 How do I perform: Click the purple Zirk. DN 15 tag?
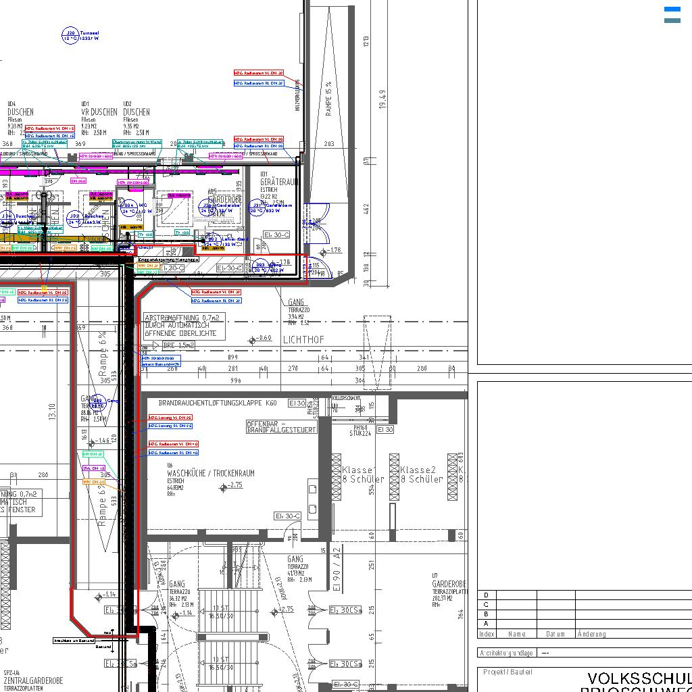point(94,468)
